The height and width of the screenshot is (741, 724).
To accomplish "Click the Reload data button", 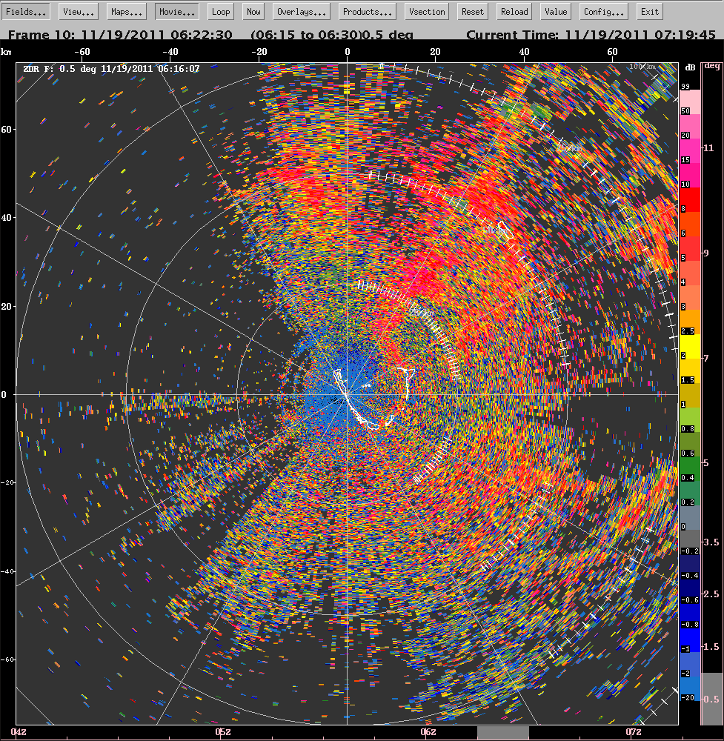I will pyautogui.click(x=514, y=12).
